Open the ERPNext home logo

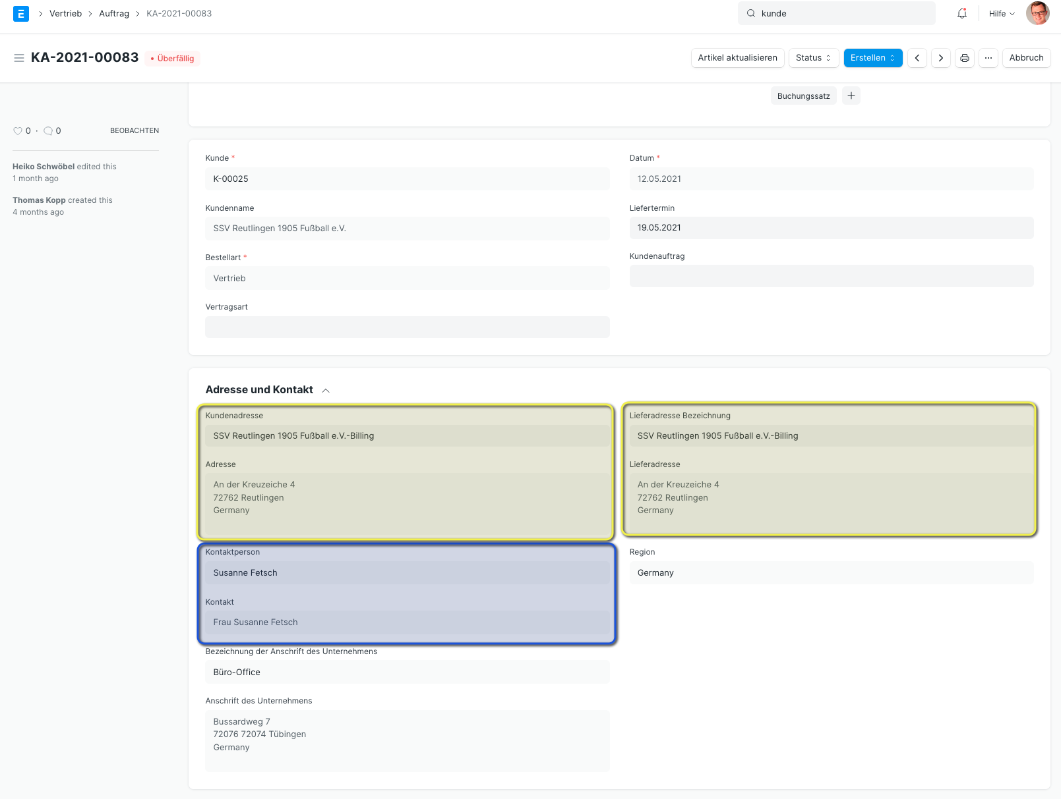[x=21, y=13]
